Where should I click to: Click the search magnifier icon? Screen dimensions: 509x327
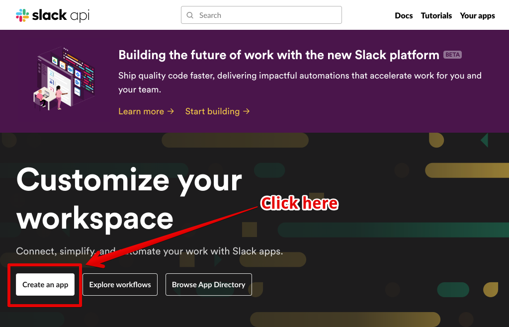point(190,15)
